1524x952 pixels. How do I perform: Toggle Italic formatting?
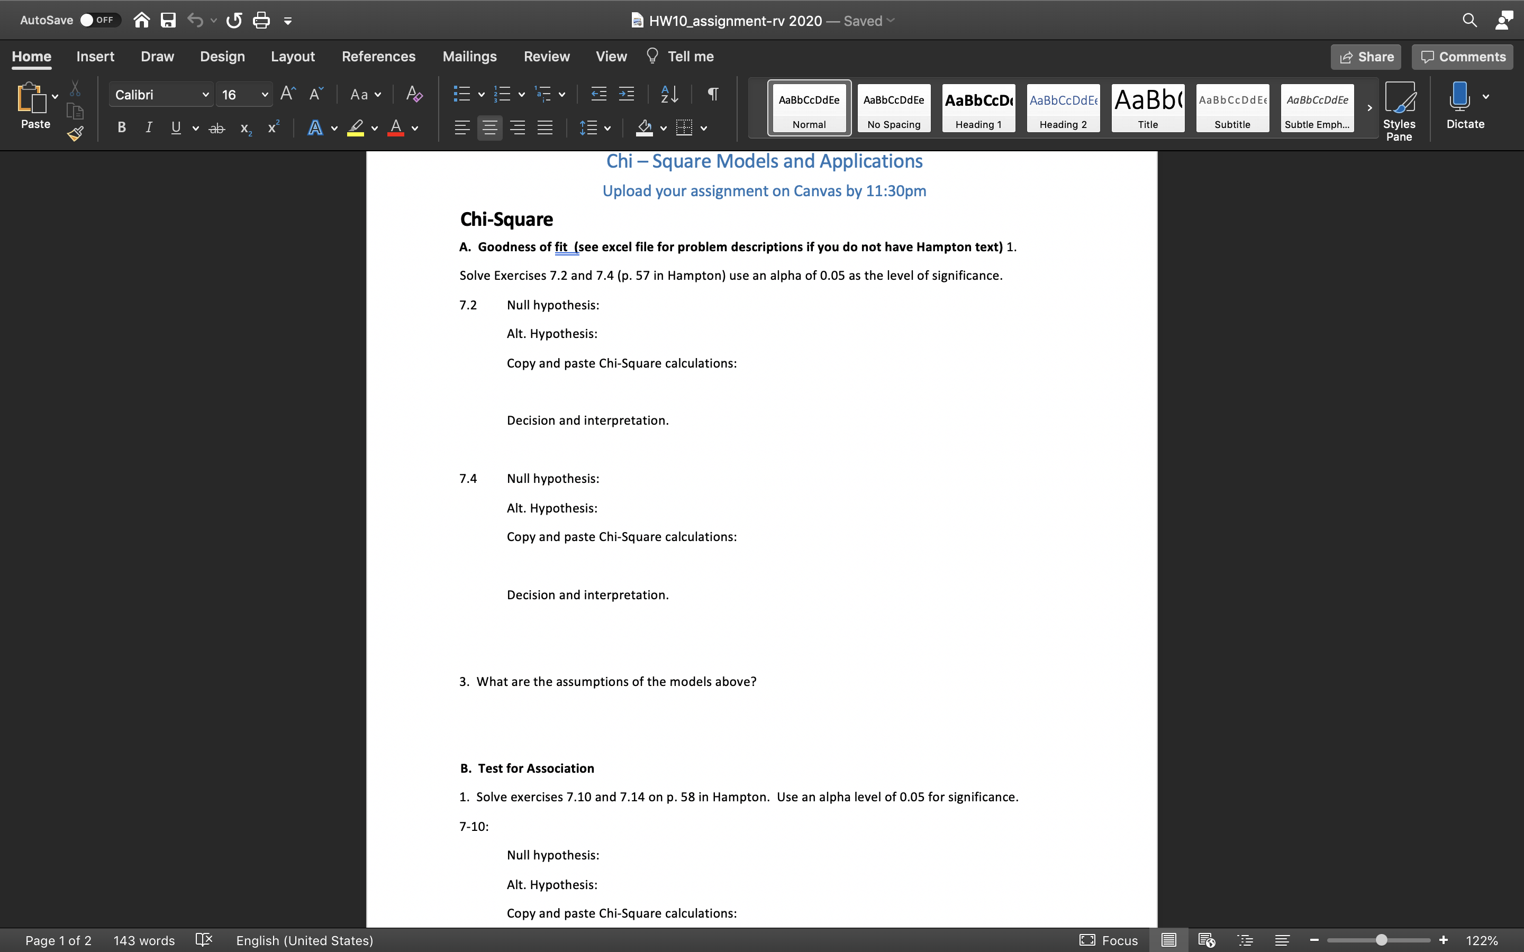[x=149, y=128]
